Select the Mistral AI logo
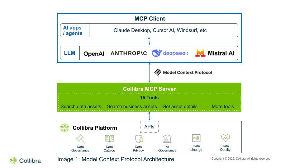The height and width of the screenshot is (168, 299). [x=200, y=53]
